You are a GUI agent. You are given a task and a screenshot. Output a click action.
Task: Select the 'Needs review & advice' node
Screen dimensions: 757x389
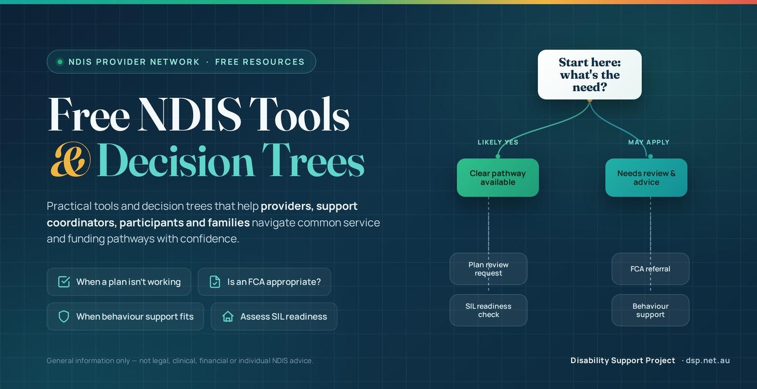click(x=646, y=178)
